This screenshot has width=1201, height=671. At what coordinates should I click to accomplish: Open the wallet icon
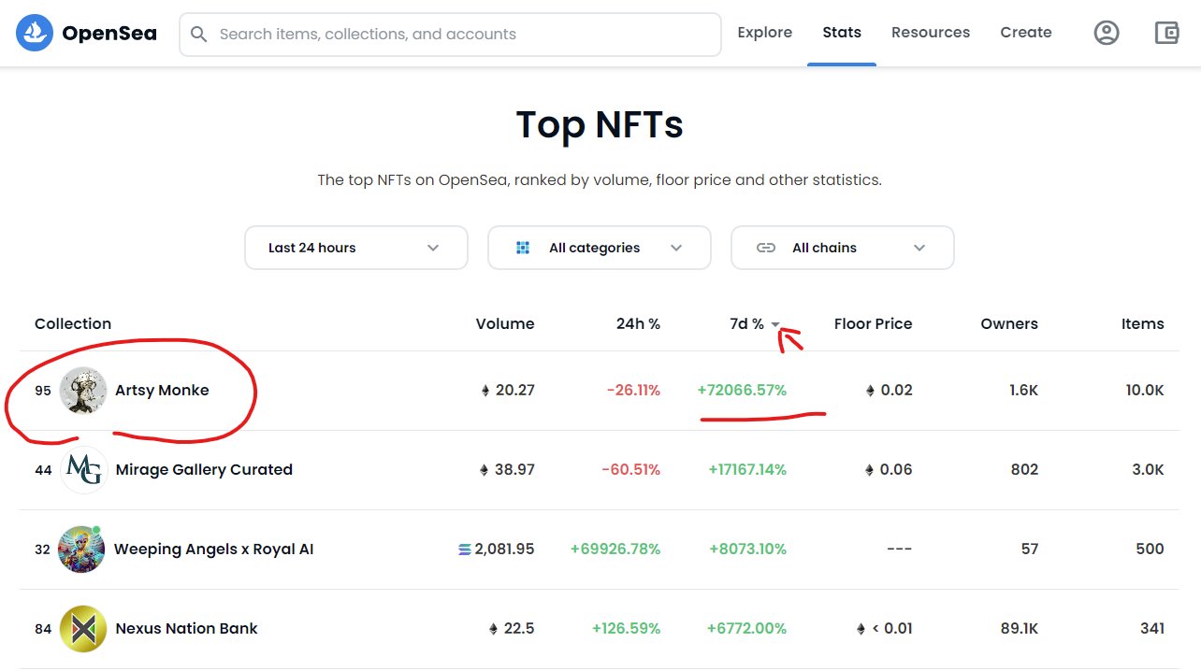coord(1166,34)
